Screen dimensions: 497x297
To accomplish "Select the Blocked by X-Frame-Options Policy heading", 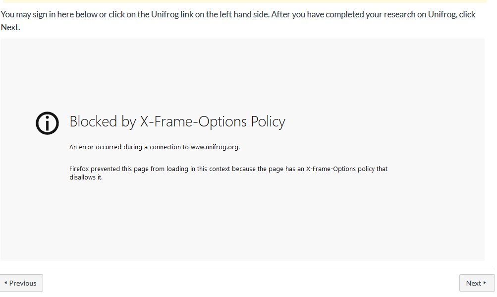I will point(177,121).
